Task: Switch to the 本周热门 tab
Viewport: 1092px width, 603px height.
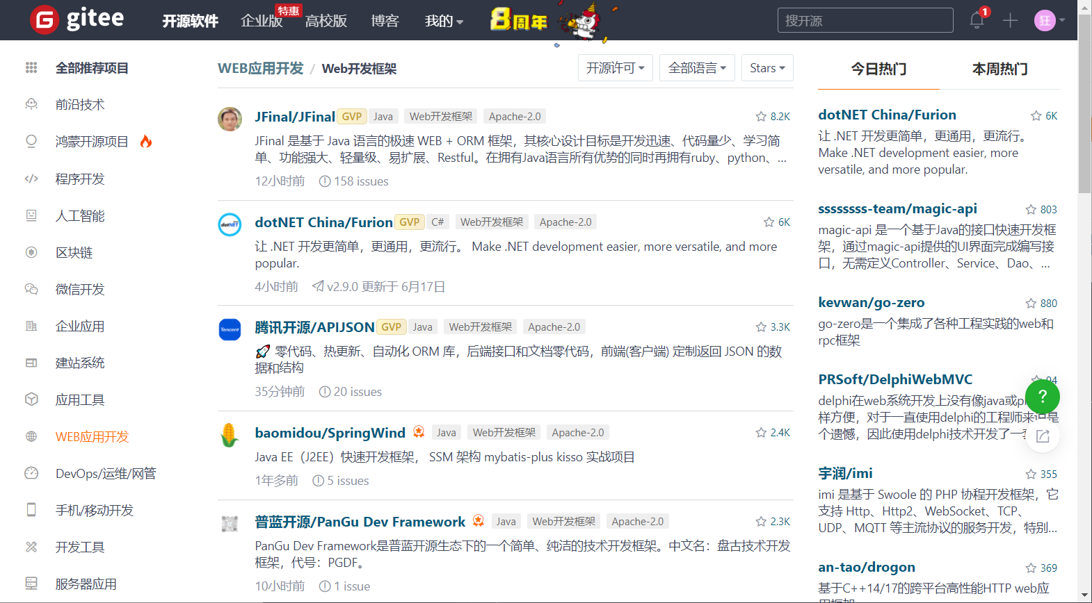Action: click(x=999, y=69)
